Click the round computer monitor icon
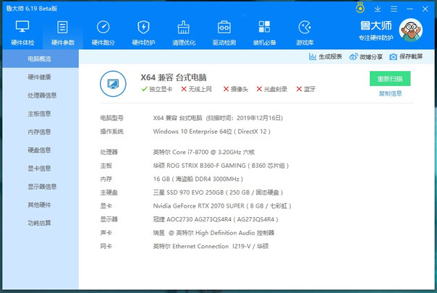437x293 pixels. pos(113,84)
